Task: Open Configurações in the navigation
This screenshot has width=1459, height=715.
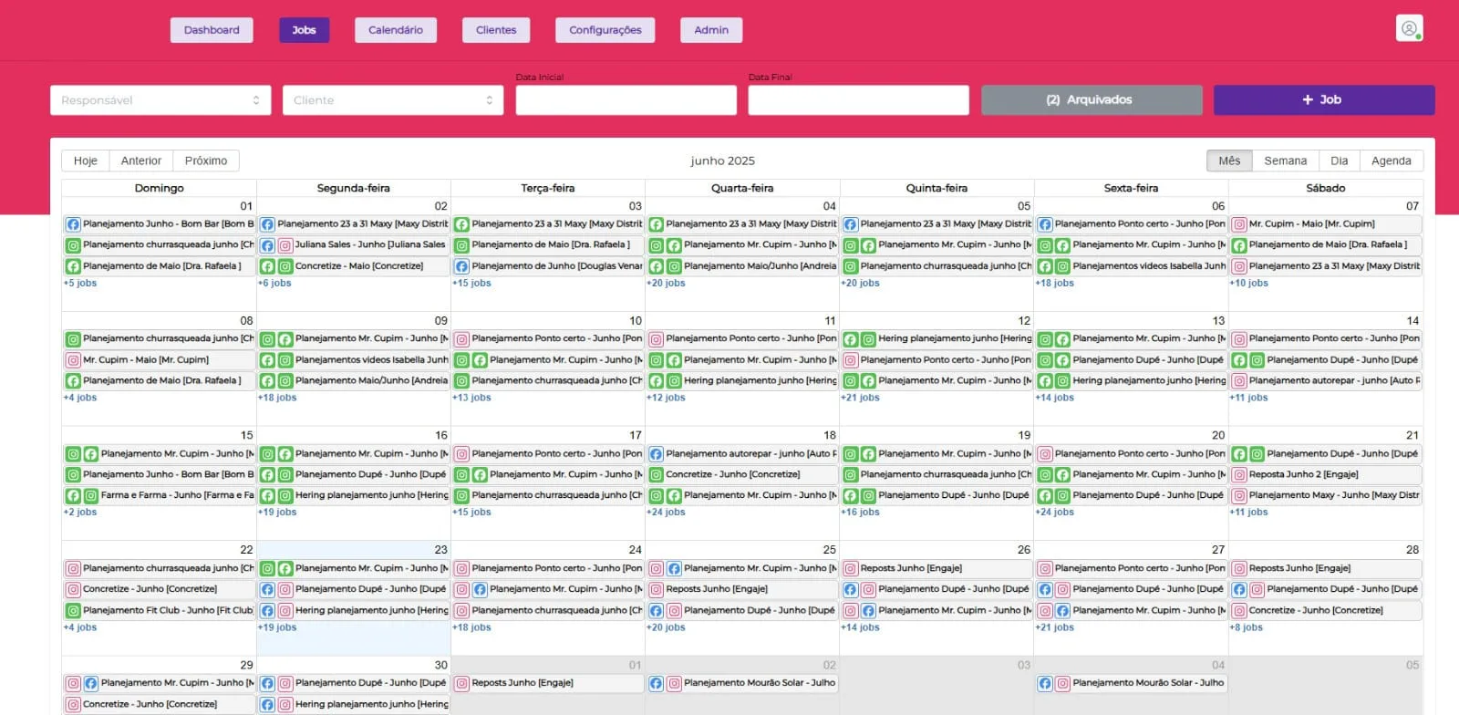Action: [605, 30]
